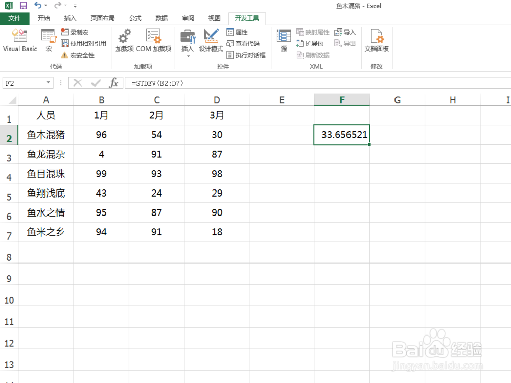Open the Visual Basic editor
The image size is (511, 383).
(x=20, y=40)
